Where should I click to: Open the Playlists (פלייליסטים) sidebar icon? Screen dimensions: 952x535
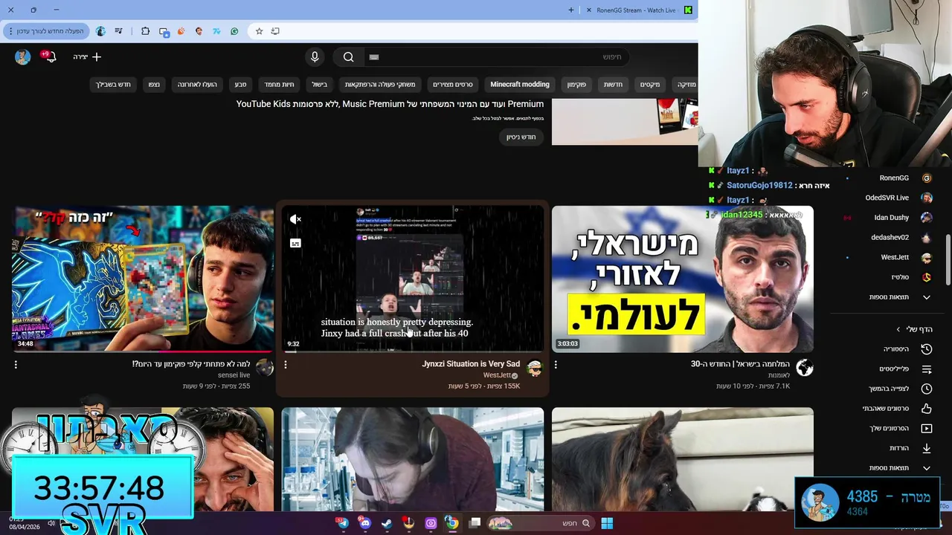pos(927,369)
